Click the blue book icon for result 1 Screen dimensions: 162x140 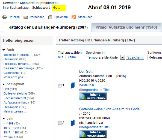pyautogui.click(x=73, y=85)
